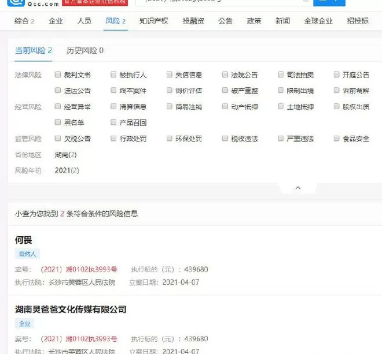Click the Qcc.com logo
Screen dimensions: 382x354
click(x=33, y=3)
